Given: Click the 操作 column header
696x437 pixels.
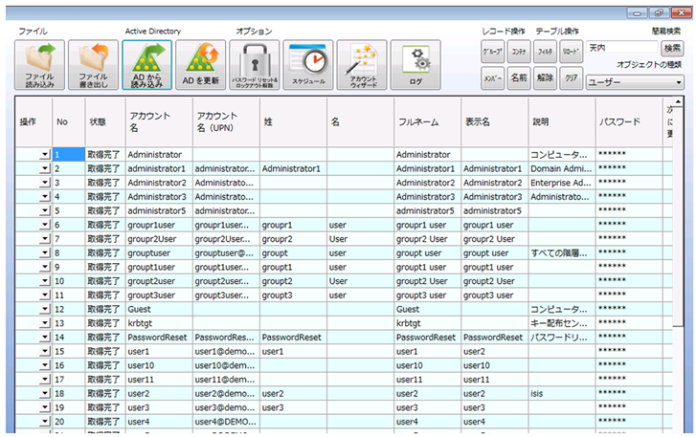Looking at the screenshot, I should tap(34, 121).
